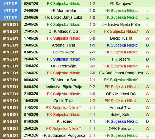Open OFK Petrovac on 18/04/26 row

click(63, 66)
